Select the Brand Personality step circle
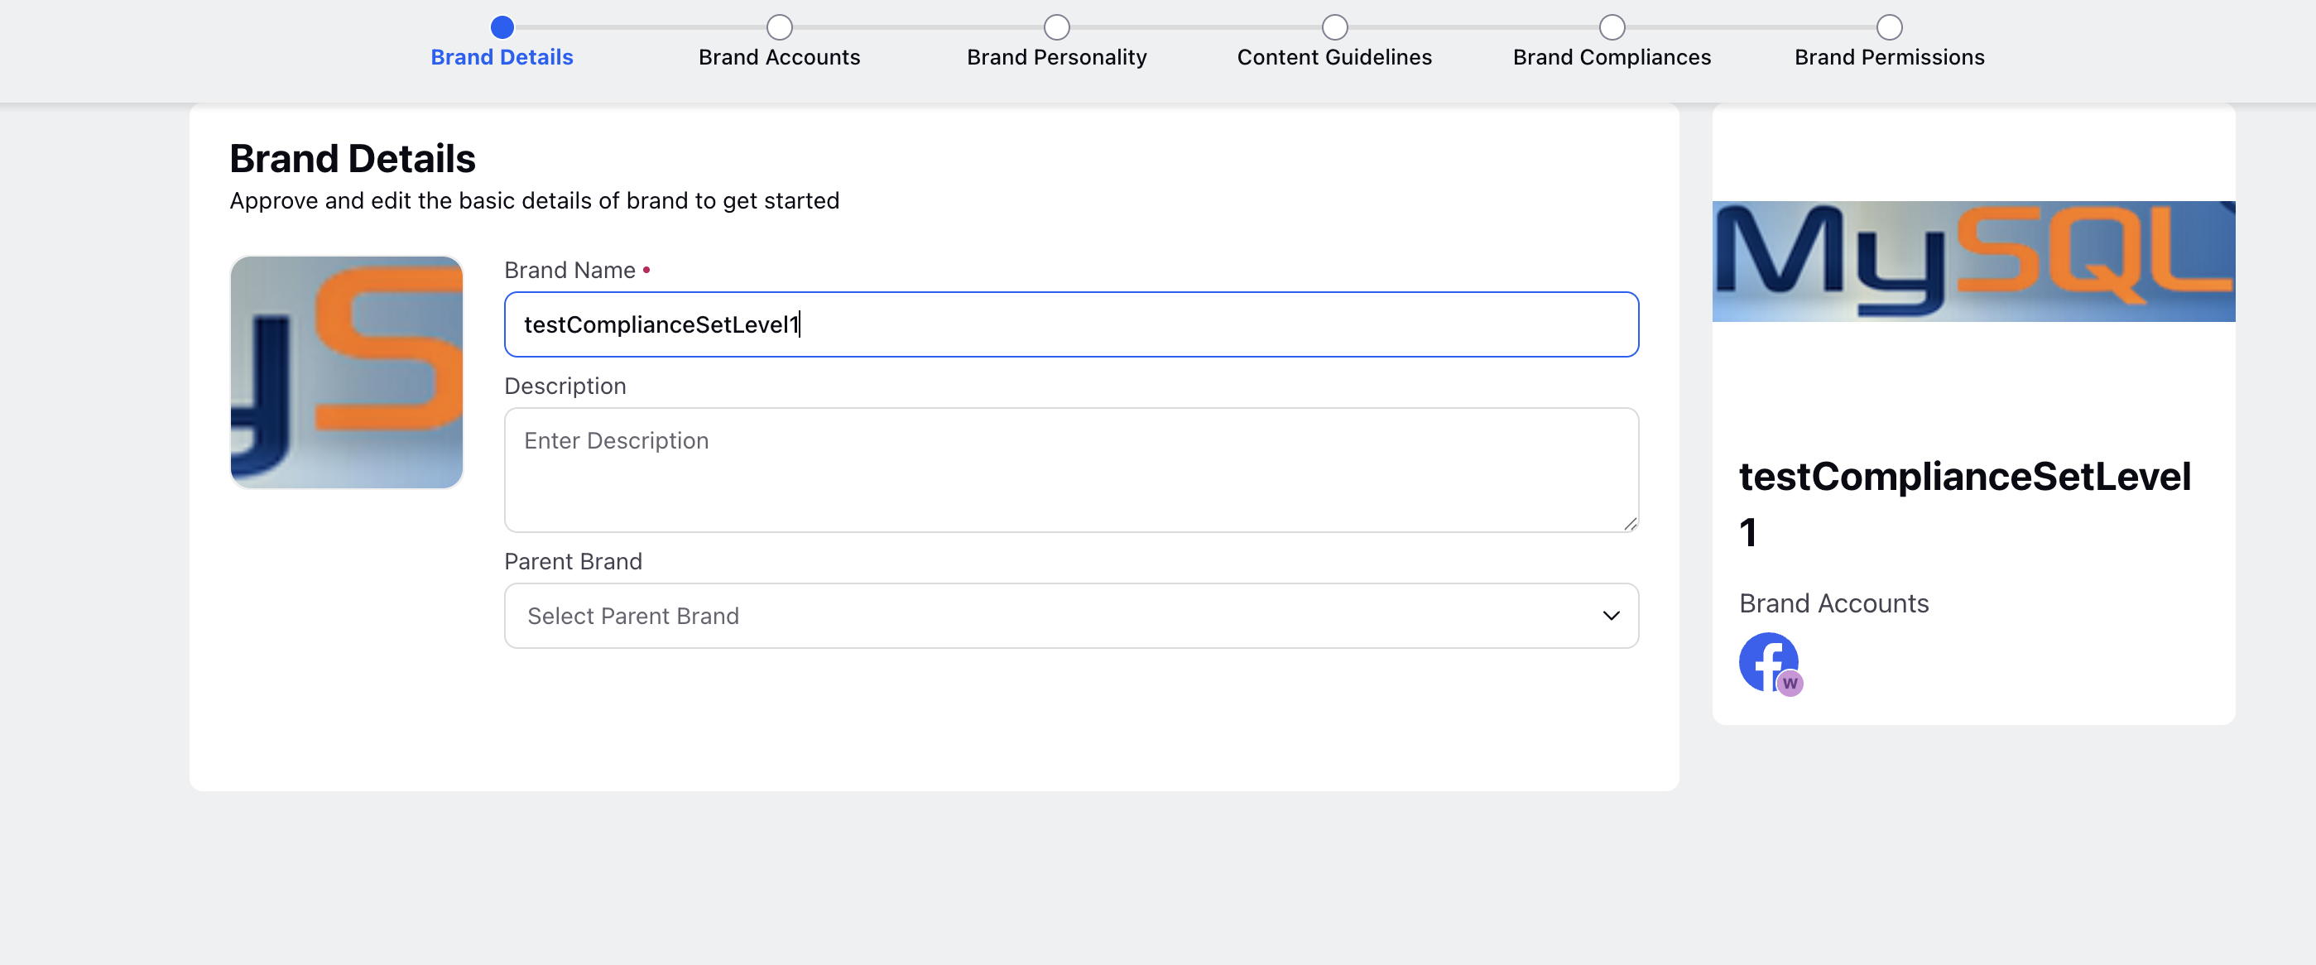The height and width of the screenshot is (965, 2316). tap(1056, 27)
